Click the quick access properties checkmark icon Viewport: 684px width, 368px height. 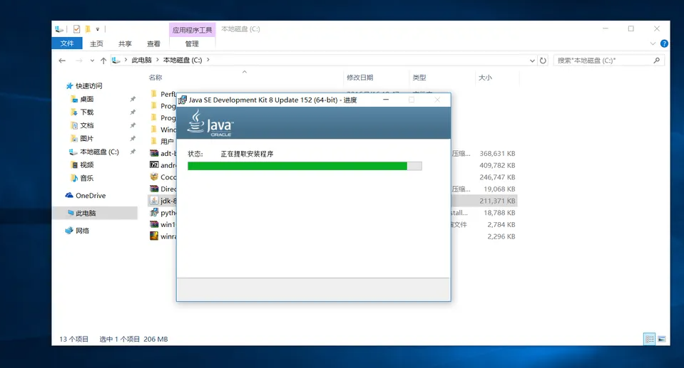click(77, 29)
